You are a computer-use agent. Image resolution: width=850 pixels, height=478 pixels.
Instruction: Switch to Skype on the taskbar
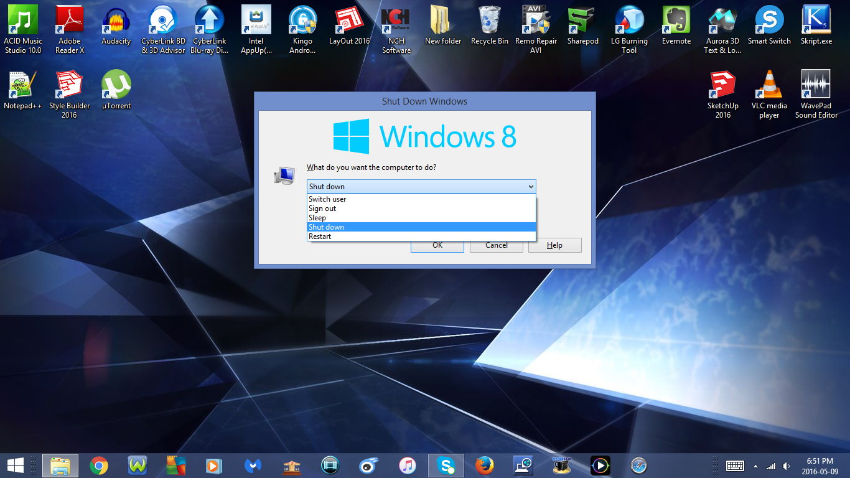point(446,465)
